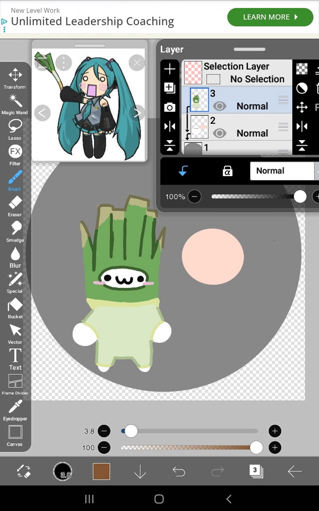Activate the Eyedropper tool
The width and height of the screenshot is (319, 511).
coord(15,409)
